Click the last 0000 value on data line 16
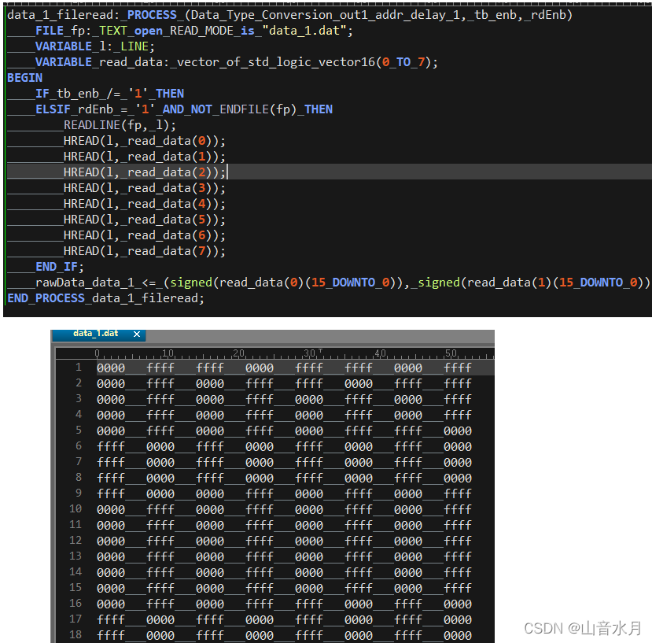The image size is (652, 643). pyautogui.click(x=458, y=604)
